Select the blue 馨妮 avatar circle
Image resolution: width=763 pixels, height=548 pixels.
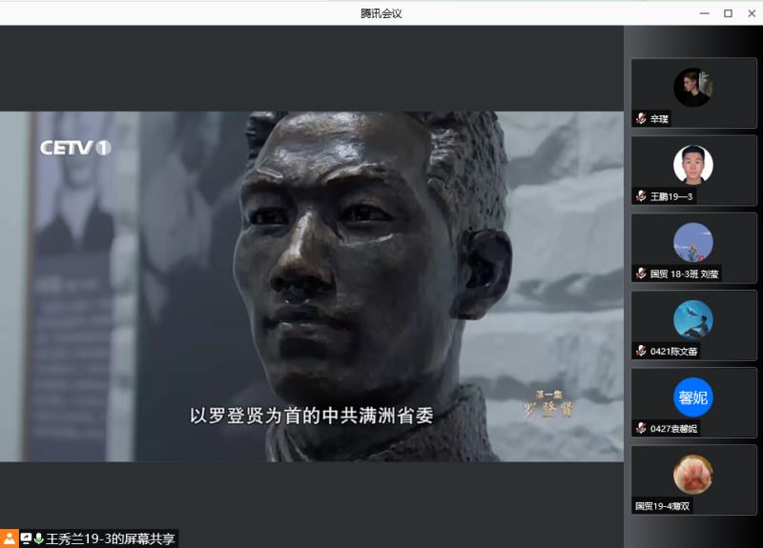pos(693,397)
